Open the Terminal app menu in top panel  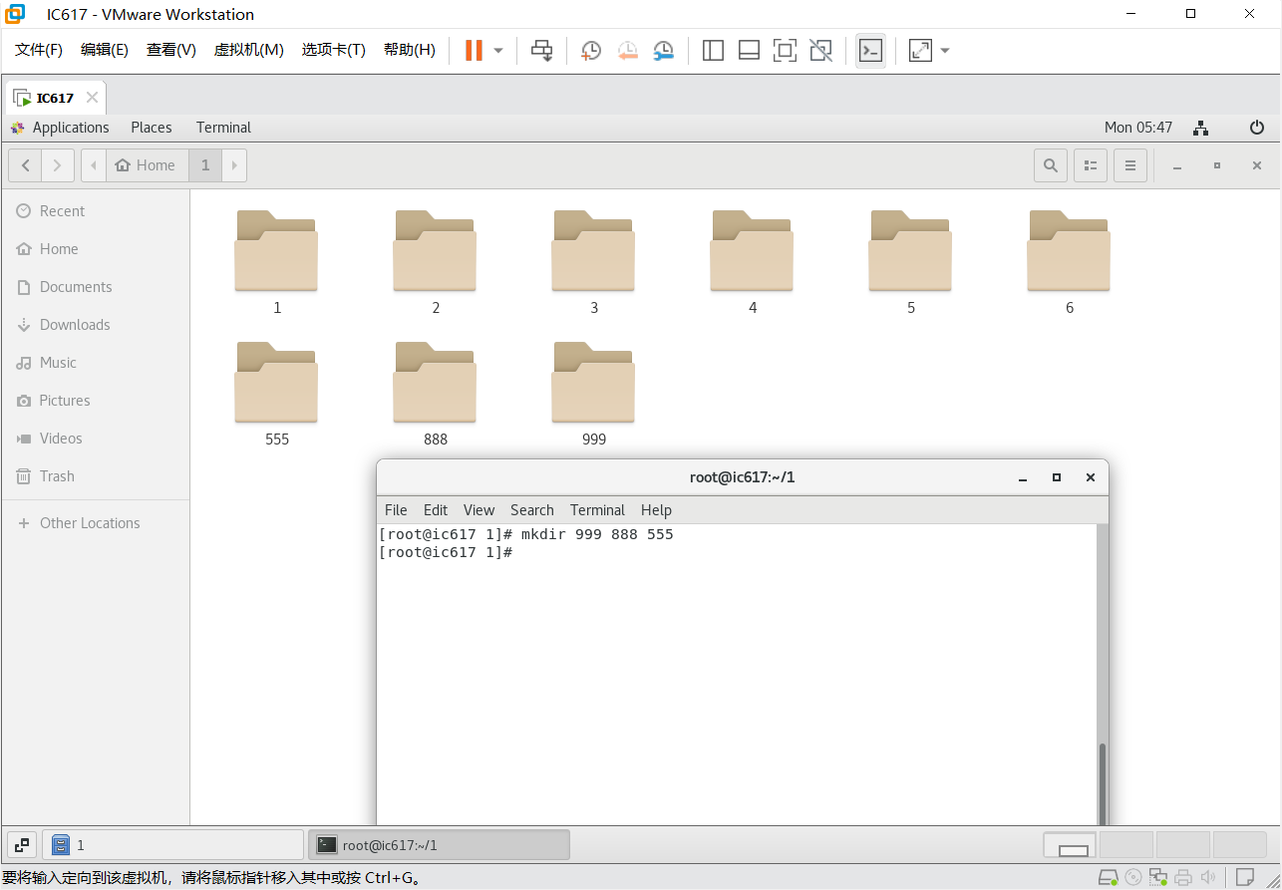(223, 128)
